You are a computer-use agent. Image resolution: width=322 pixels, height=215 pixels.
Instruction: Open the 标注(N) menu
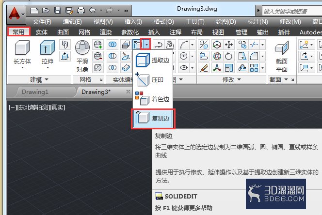click(x=258, y=21)
